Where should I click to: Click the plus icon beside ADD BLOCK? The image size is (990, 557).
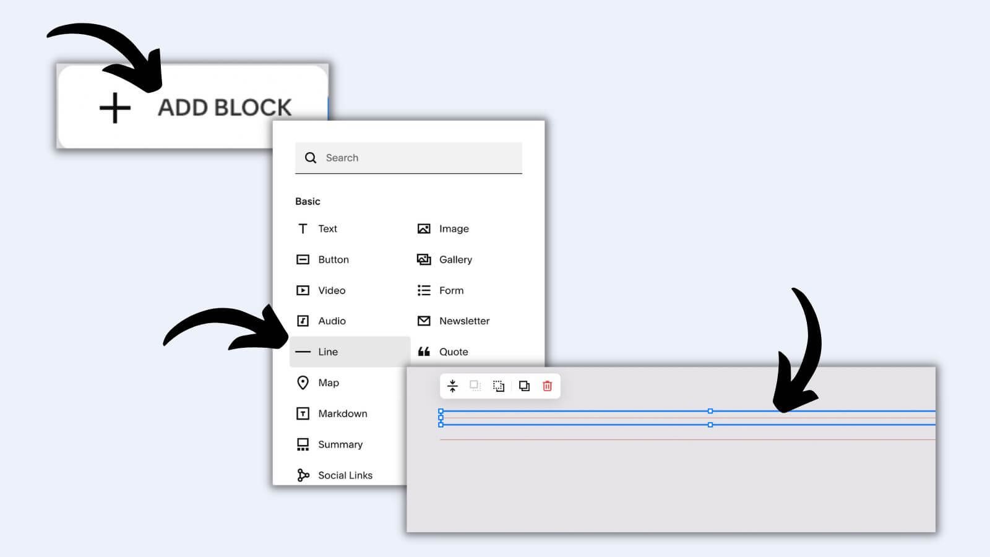pyautogui.click(x=115, y=108)
